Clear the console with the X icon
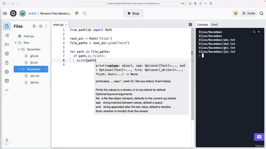 [259, 32]
